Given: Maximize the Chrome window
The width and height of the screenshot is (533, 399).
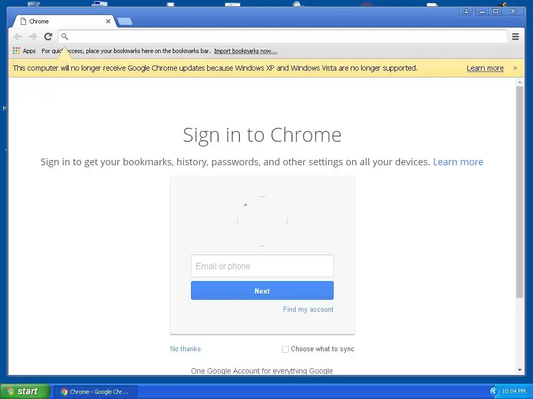Looking at the screenshot, I should [496, 11].
